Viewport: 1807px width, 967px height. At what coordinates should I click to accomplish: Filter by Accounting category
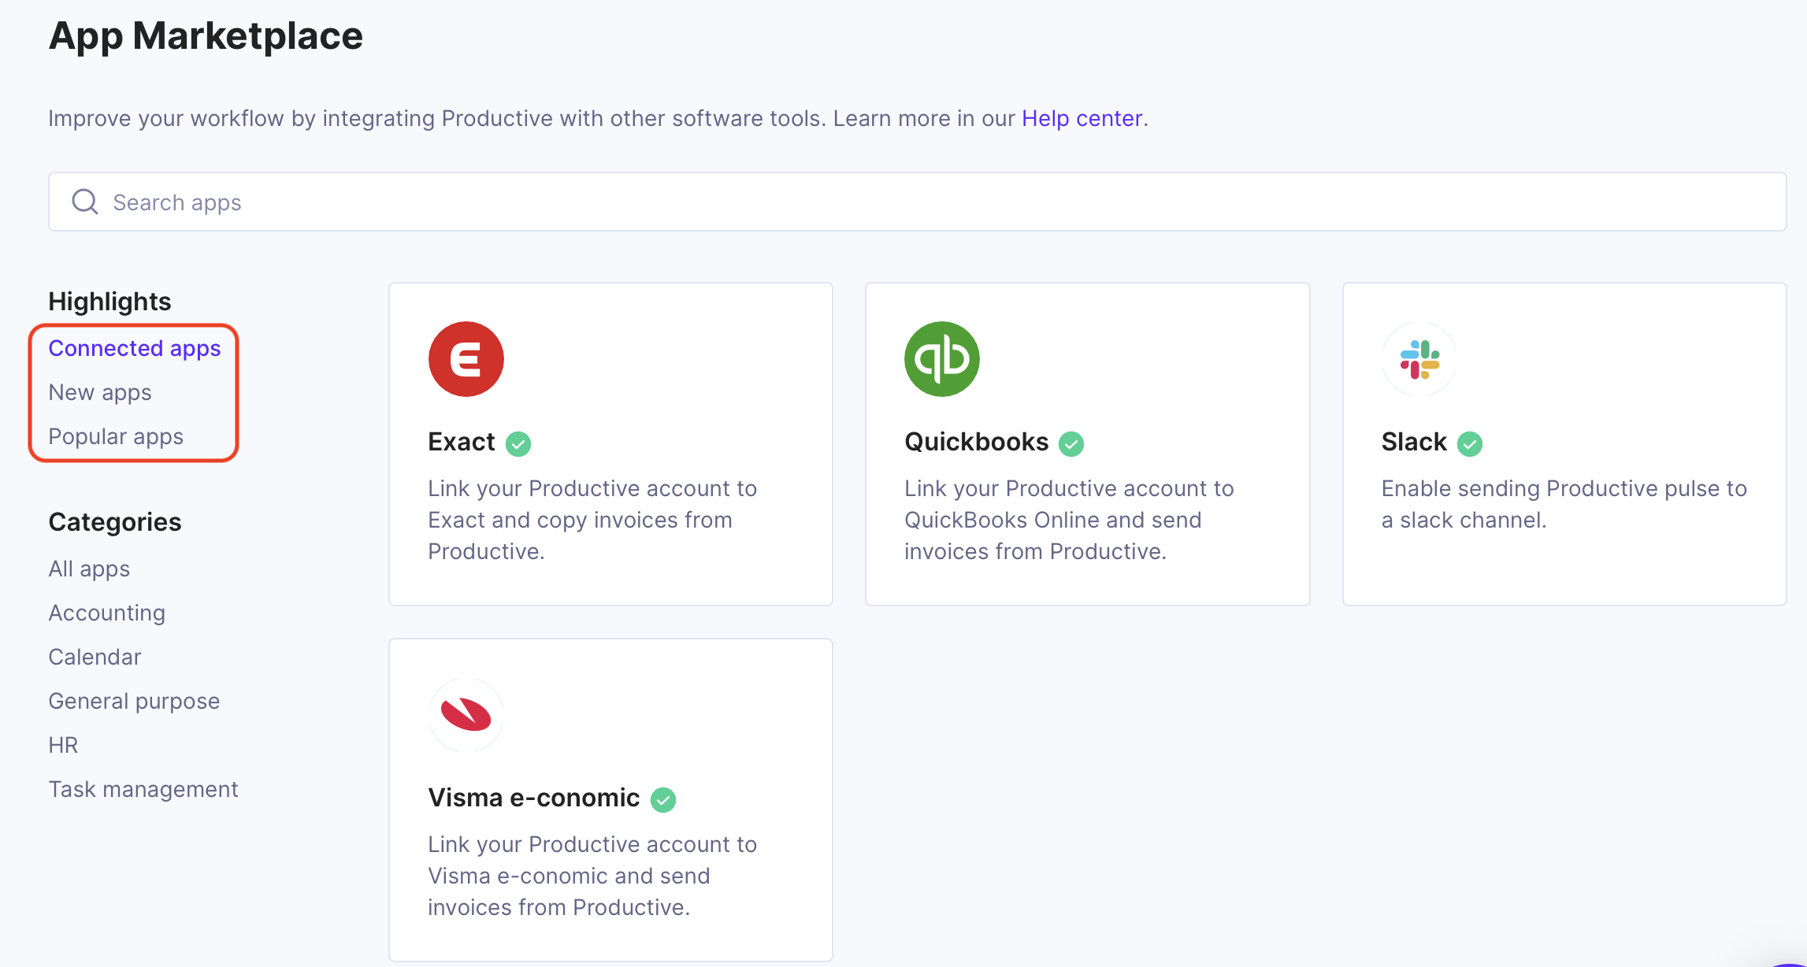pos(107,613)
